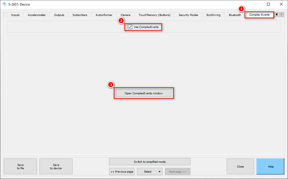
Task: Open the Accelerometer tab
Action: click(37, 15)
